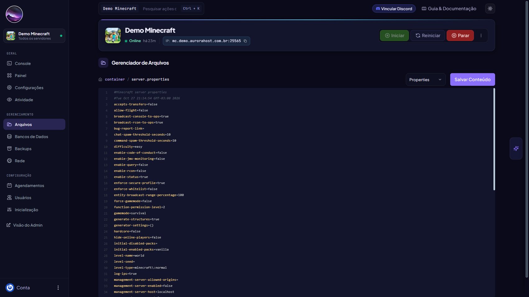Open the server actions three-dot menu
This screenshot has width=529, height=297.
481,35
